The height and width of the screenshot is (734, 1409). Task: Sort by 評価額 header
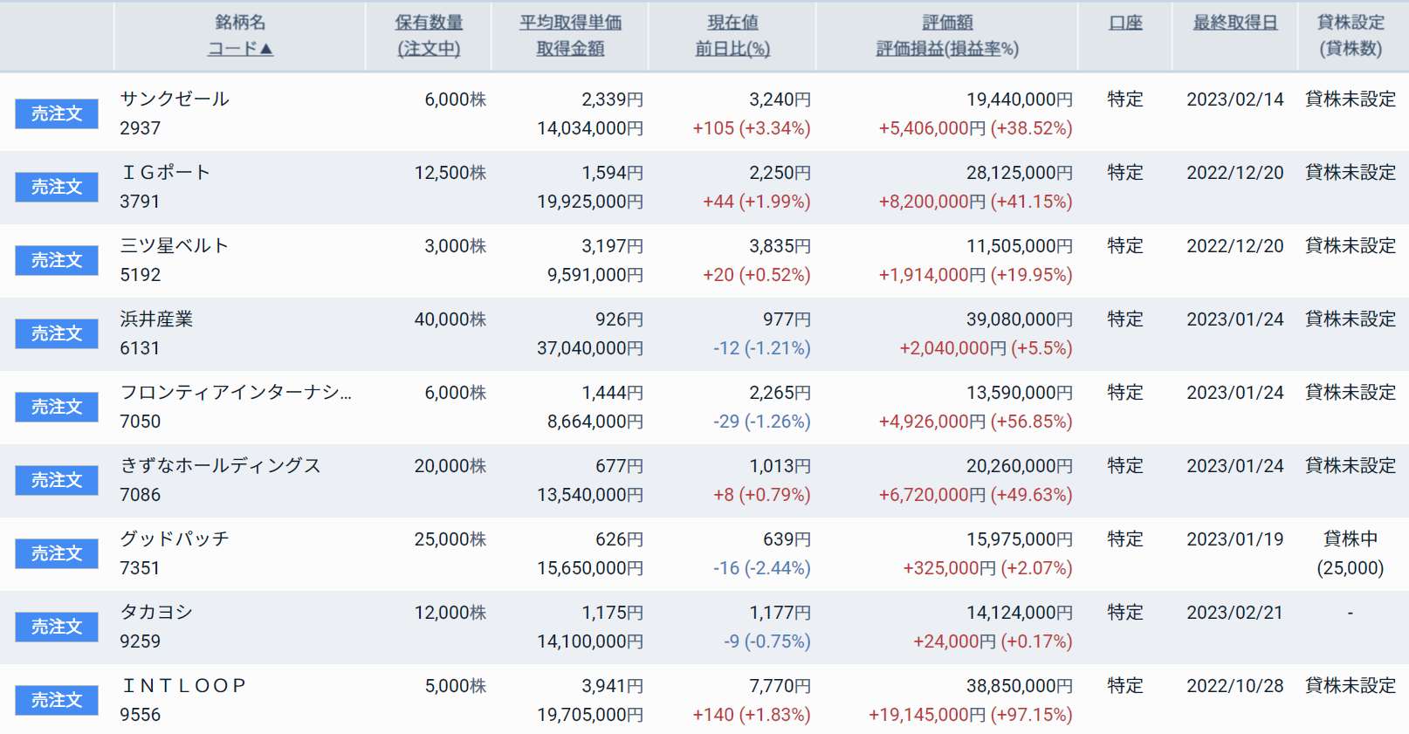947,23
